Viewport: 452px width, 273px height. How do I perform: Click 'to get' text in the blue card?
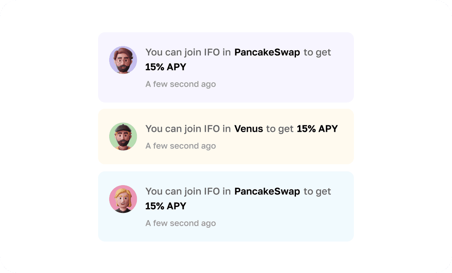click(317, 192)
